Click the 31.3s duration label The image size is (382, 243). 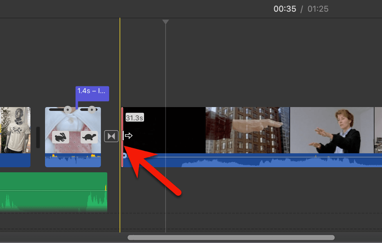pos(135,118)
